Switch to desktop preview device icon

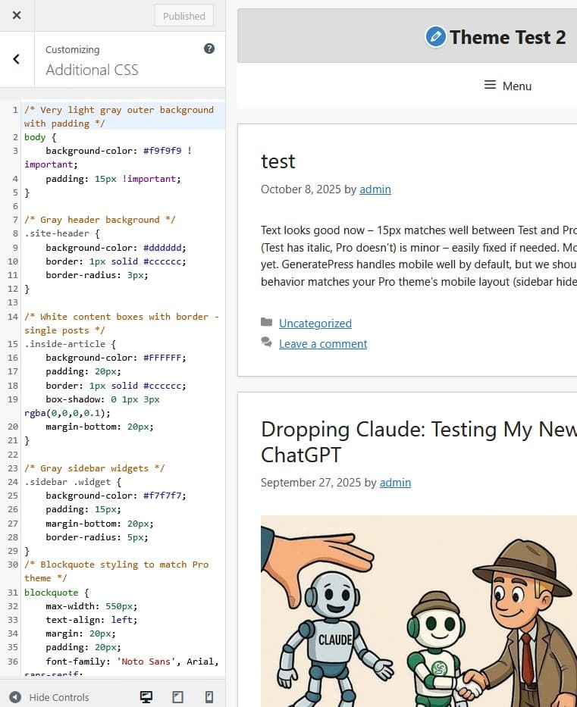coord(147,696)
